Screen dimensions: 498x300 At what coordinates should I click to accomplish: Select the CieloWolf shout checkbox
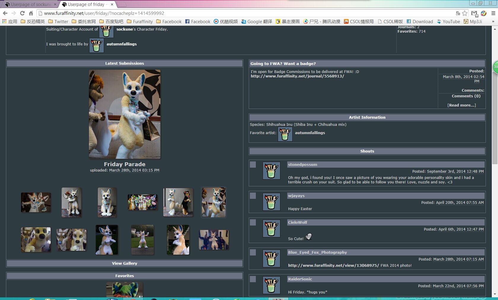[253, 222]
